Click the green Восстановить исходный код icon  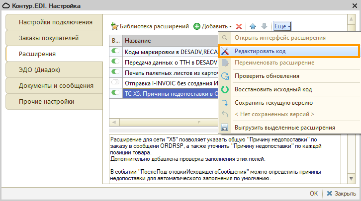[225, 90]
